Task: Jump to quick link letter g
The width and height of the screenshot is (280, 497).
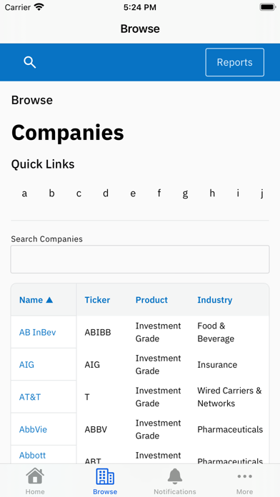Action: pyautogui.click(x=185, y=193)
